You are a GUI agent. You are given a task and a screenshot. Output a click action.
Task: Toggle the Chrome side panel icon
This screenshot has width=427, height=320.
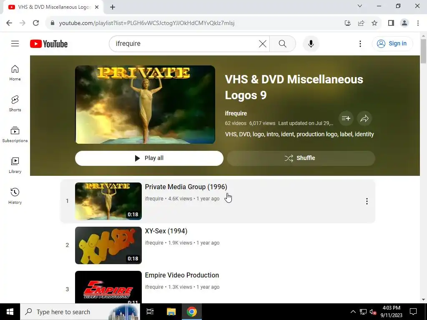(391, 23)
